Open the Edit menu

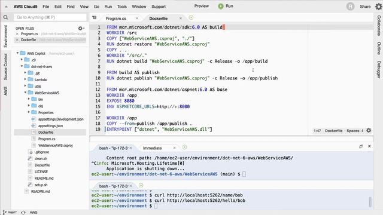click(58, 7)
